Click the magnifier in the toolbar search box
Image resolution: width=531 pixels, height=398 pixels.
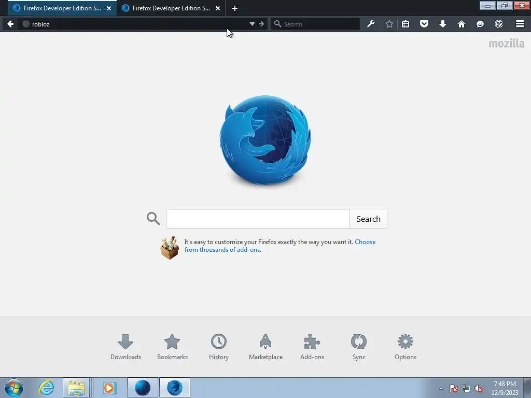(x=278, y=24)
